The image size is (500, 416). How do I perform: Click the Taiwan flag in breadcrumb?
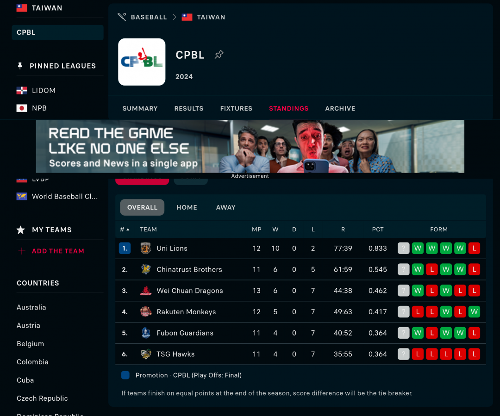coord(187,17)
